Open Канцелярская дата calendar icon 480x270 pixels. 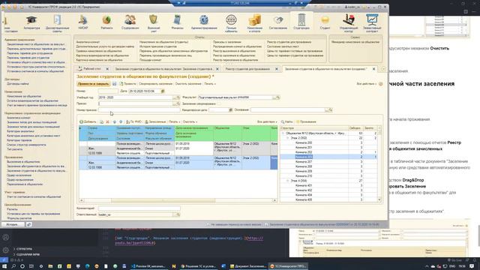231,110
